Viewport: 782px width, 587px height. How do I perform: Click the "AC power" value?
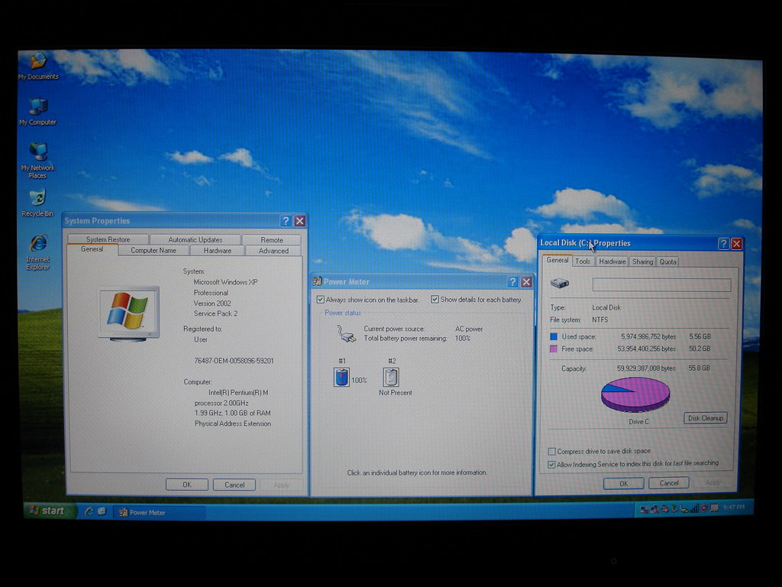coord(469,329)
